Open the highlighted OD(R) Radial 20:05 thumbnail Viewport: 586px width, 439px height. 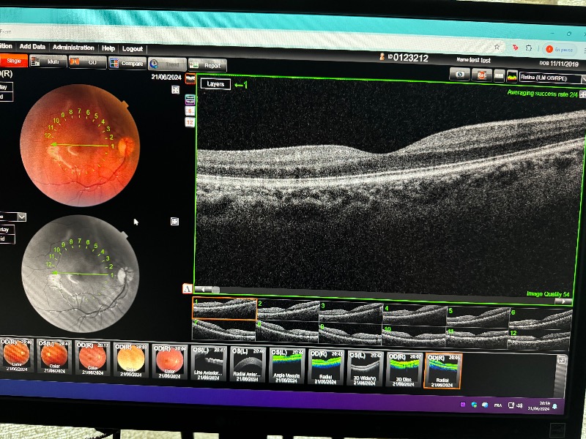point(442,371)
